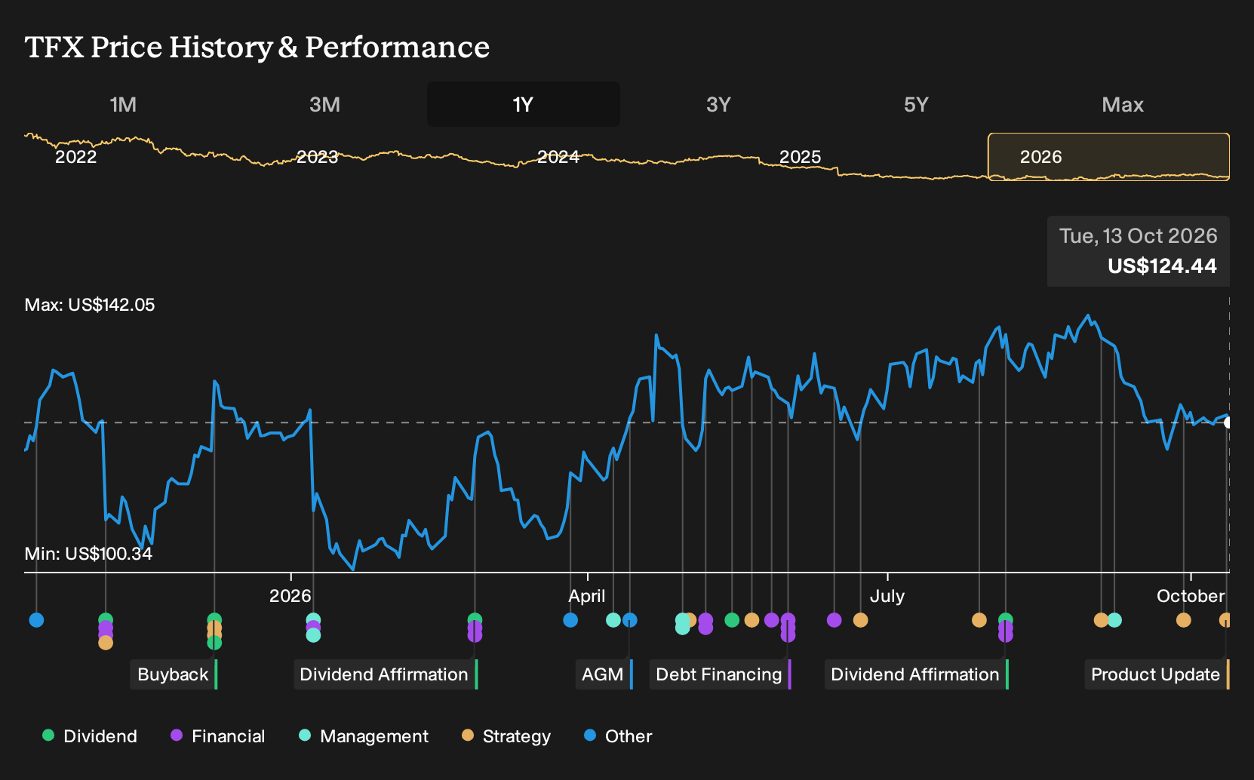Image resolution: width=1254 pixels, height=780 pixels.
Task: Click the 'Tue, 13 Oct 2026' tooltip date
Action: (1138, 236)
